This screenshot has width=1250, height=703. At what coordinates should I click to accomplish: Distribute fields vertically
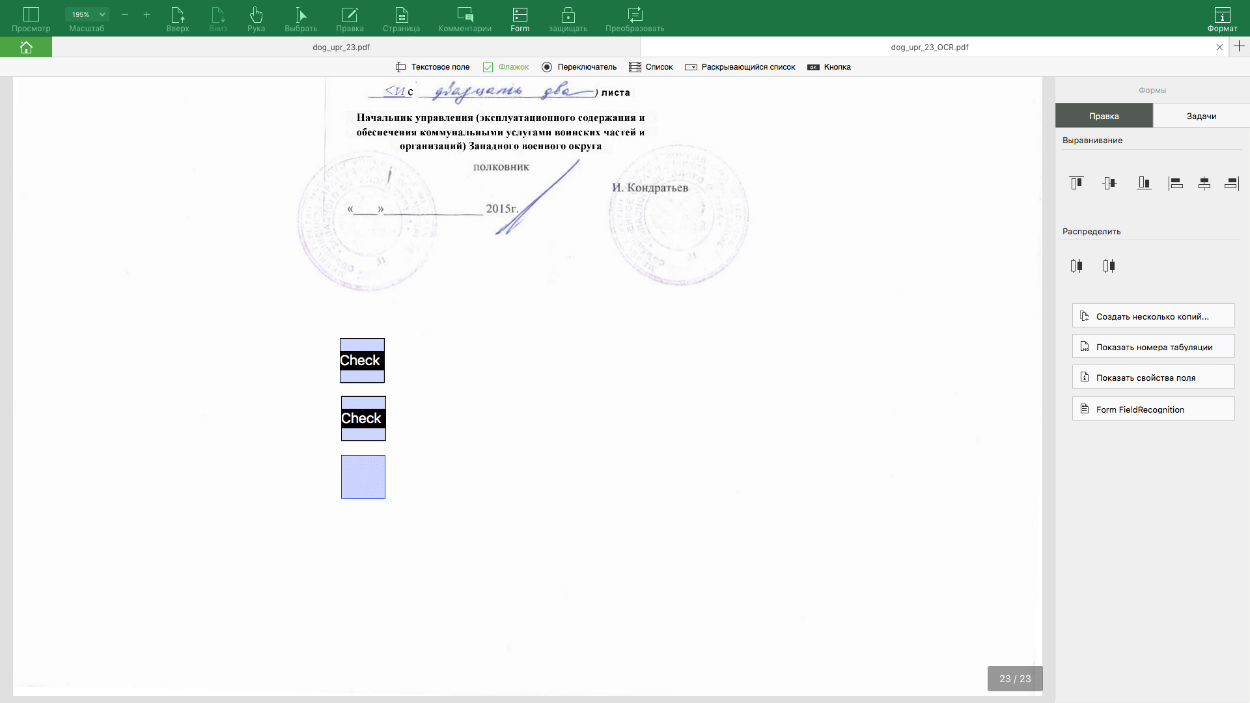click(1109, 266)
